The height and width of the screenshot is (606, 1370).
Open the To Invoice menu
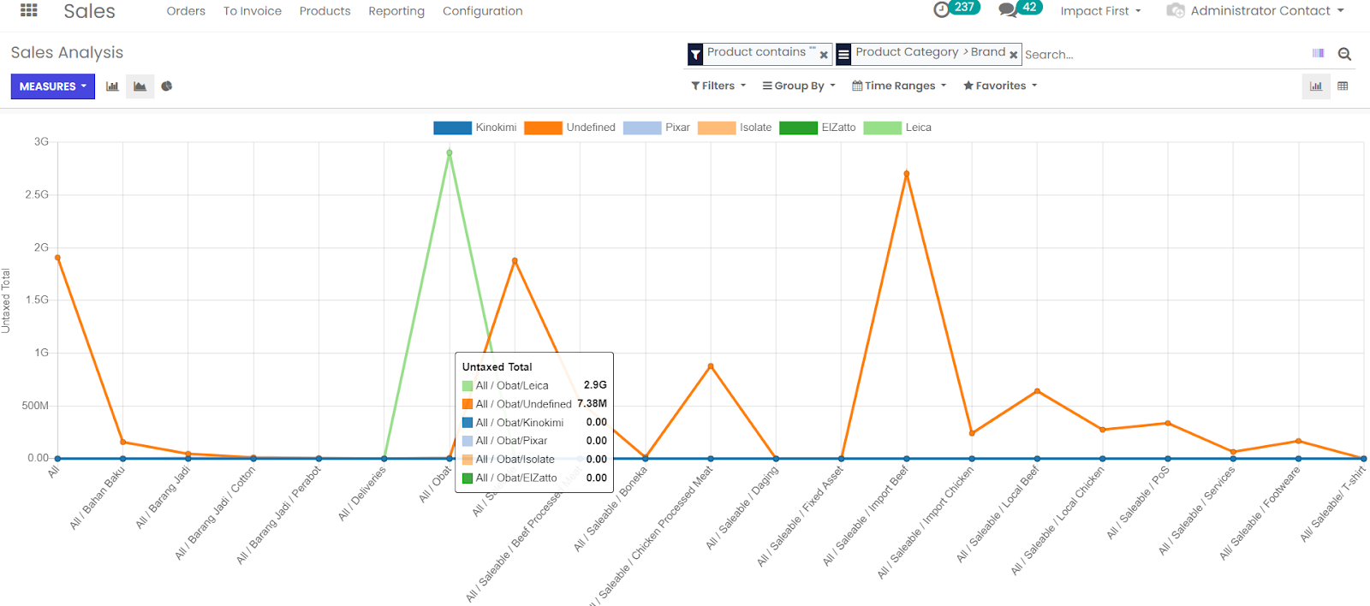tap(253, 11)
